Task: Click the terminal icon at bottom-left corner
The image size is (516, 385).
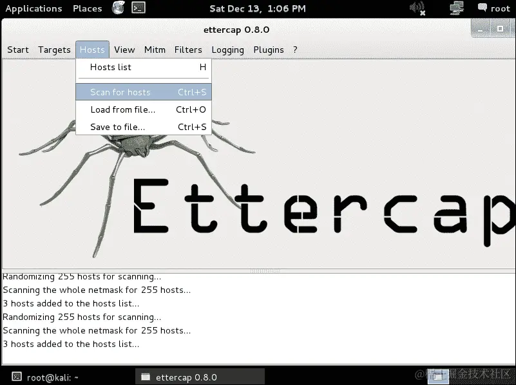Action: click(15, 378)
